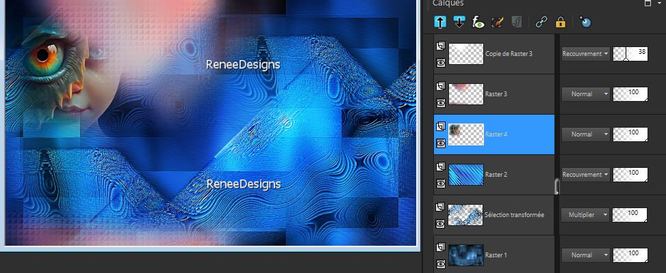Hide the Copie de Raster 3 layer

coord(440,63)
